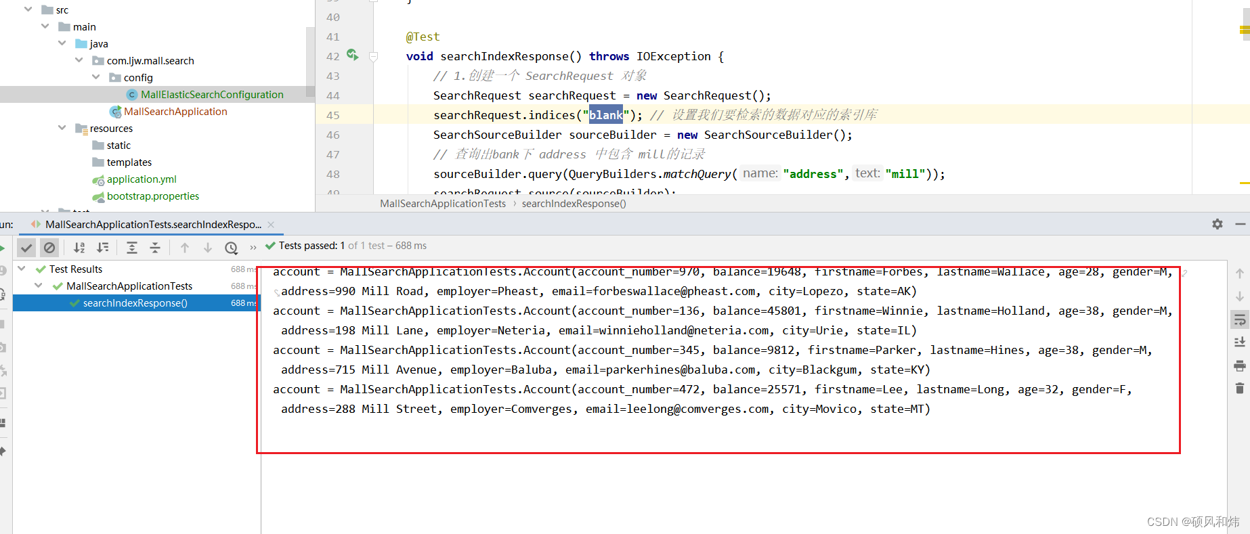This screenshot has width=1250, height=534.
Task: Collapse the Test Results tree node
Action: [22, 269]
